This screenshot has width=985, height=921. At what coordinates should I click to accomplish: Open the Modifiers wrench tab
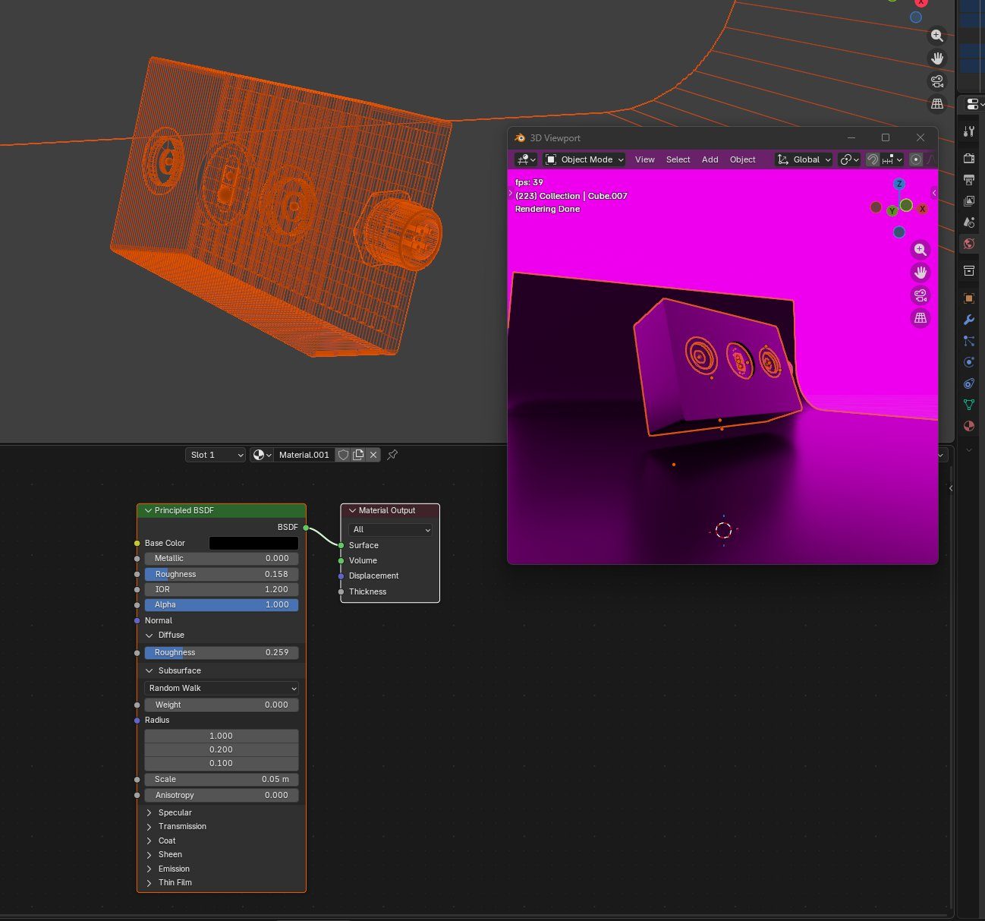(969, 320)
